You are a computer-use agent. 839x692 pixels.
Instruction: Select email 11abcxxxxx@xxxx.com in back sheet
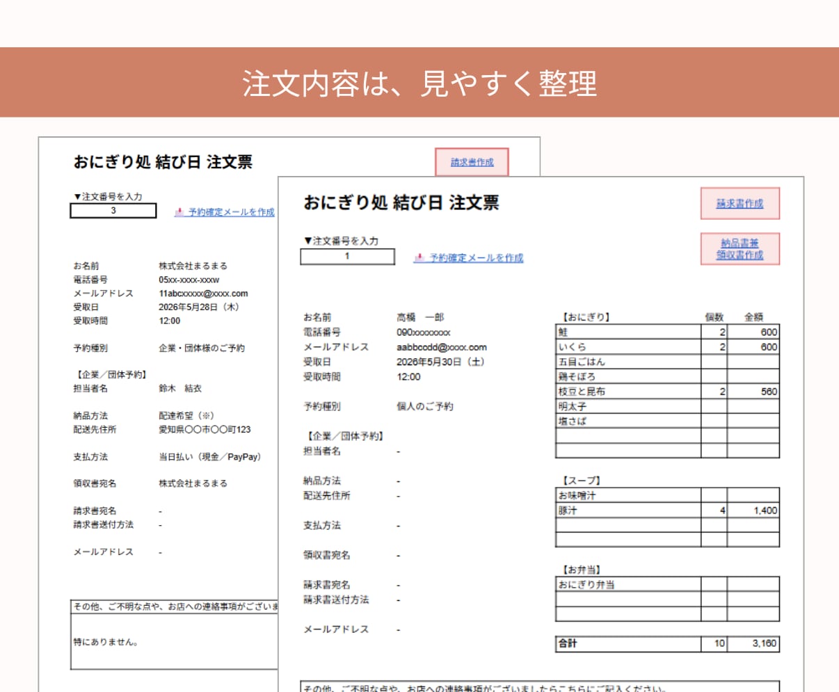203,293
